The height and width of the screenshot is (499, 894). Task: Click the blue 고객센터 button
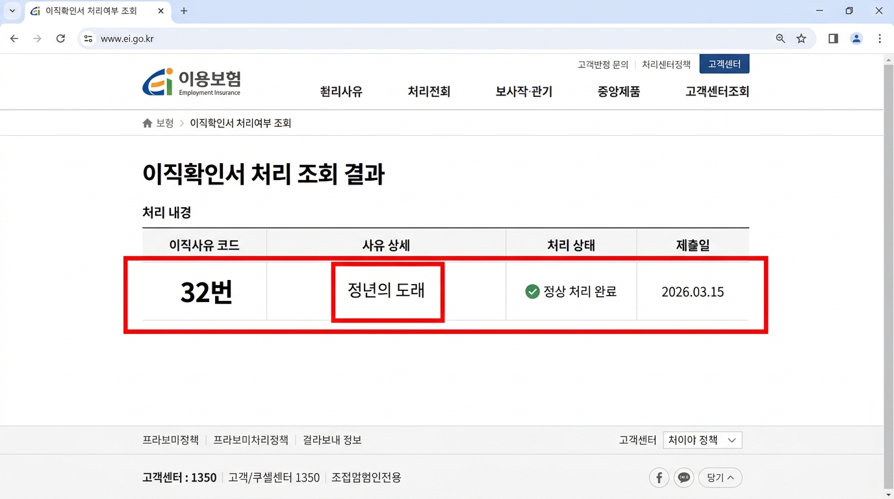(x=724, y=64)
